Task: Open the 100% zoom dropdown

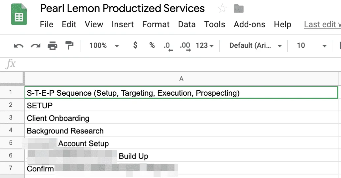Action: pos(104,45)
